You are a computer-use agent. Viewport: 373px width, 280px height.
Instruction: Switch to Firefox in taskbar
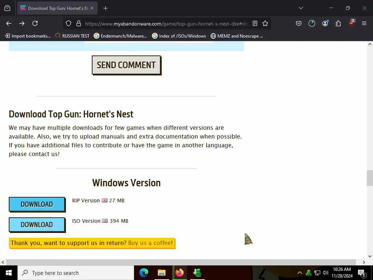[x=180, y=273]
